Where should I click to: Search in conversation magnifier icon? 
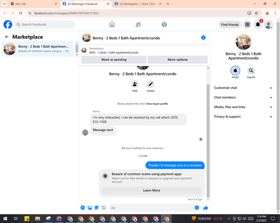point(251,70)
